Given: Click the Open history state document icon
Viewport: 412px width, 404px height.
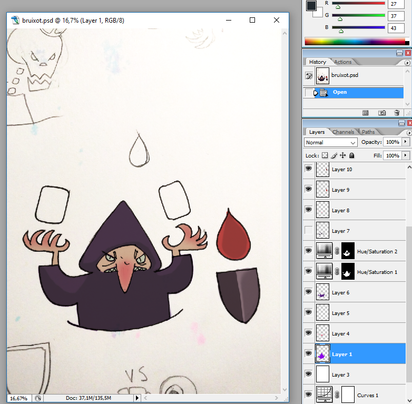Looking at the screenshot, I should coord(323,93).
